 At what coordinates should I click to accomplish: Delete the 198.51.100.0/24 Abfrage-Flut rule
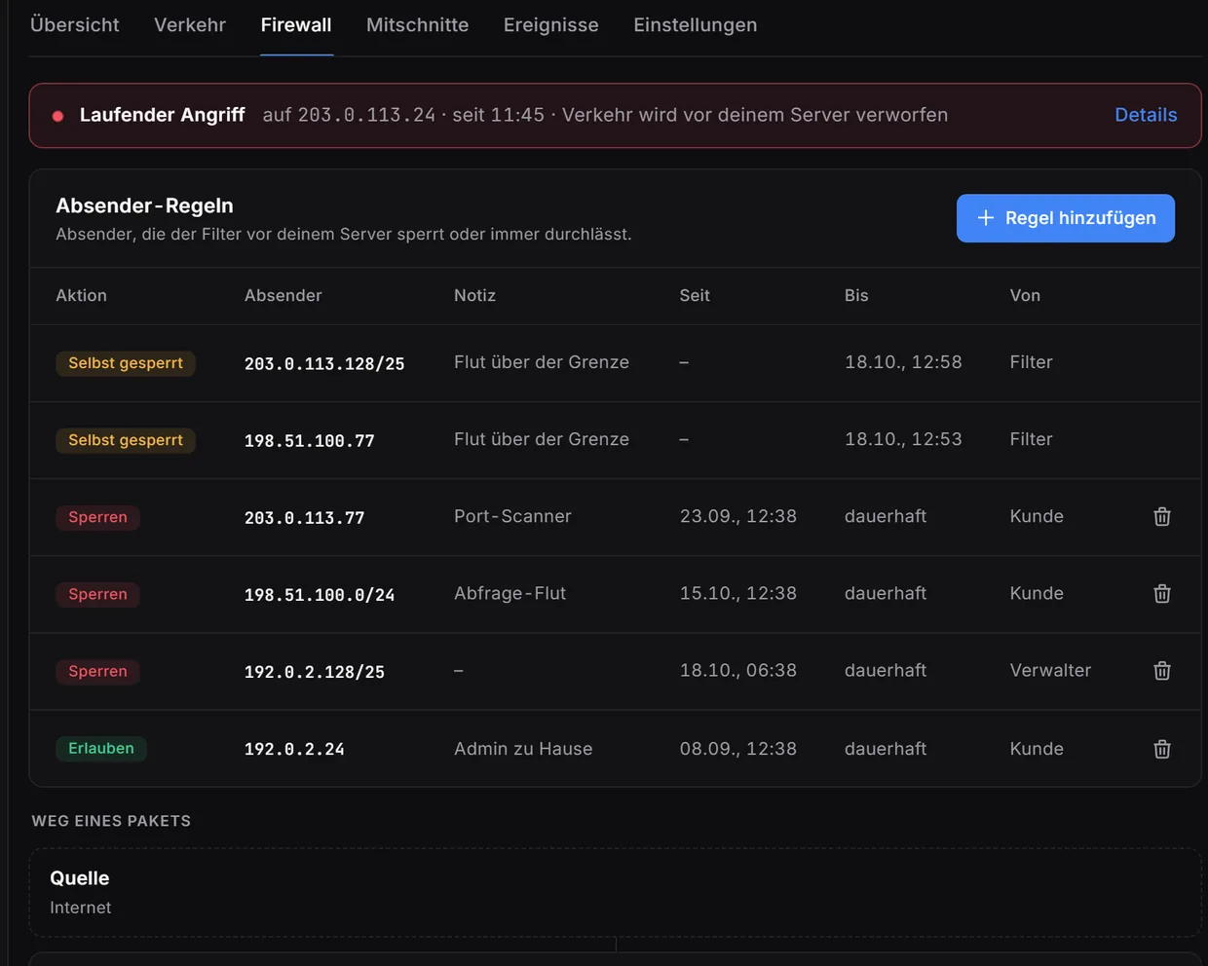[x=1162, y=593]
